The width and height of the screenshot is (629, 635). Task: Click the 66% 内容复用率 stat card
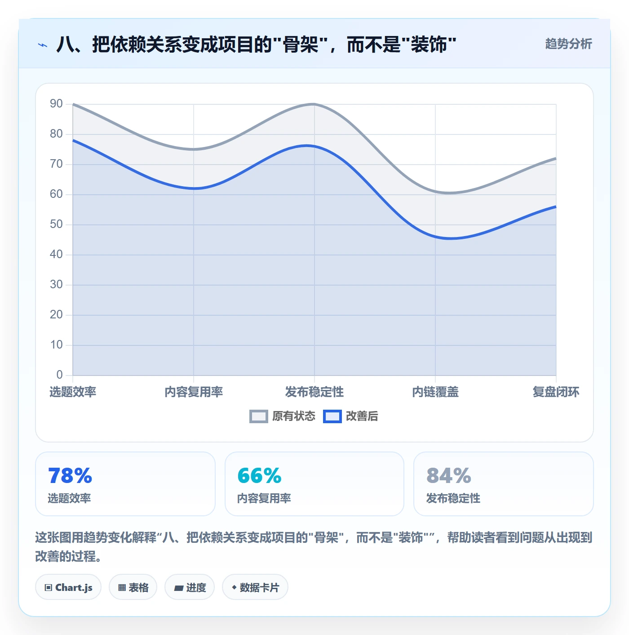pos(314,484)
